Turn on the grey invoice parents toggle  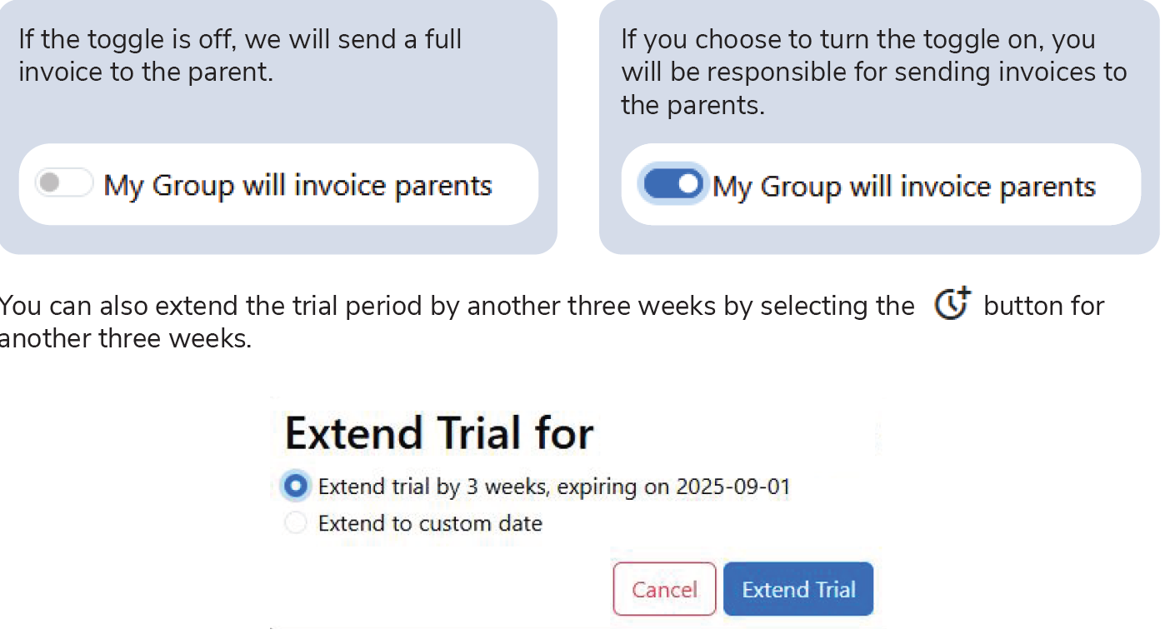point(64,182)
